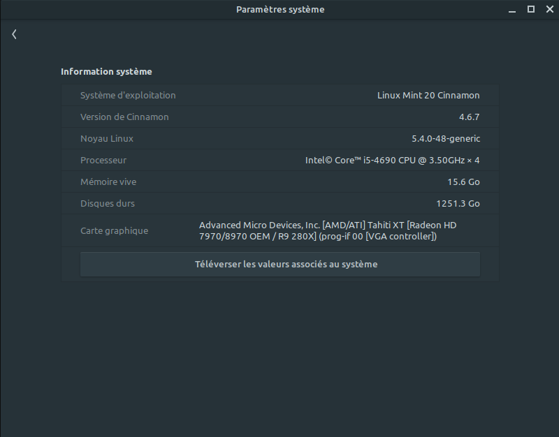
Task: Click the 1251.3 Go disk value
Action: tap(458, 203)
